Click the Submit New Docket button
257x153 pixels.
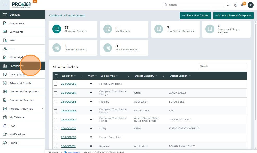tap(195, 16)
